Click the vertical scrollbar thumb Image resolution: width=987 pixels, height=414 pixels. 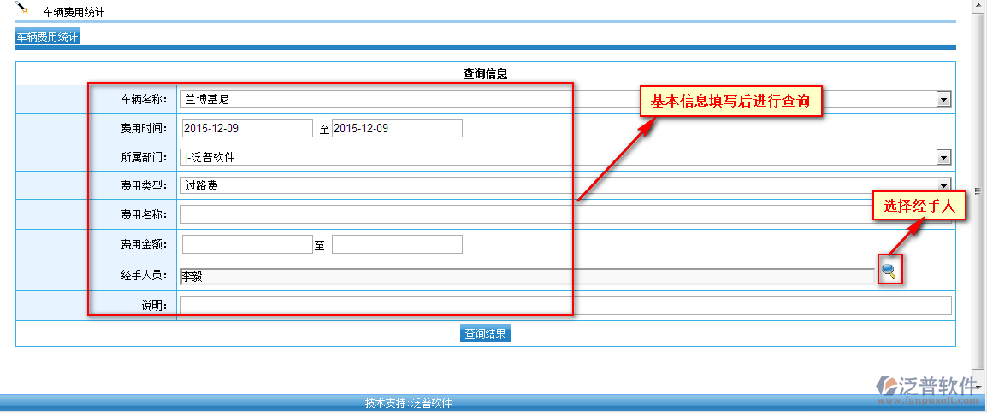(977, 191)
